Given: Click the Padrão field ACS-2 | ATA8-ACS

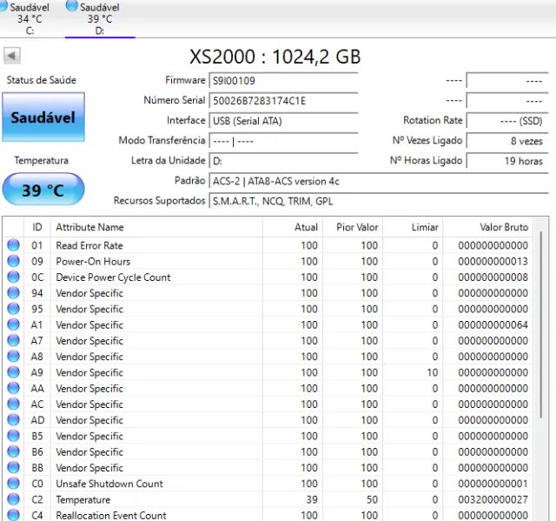Looking at the screenshot, I should point(379,182).
